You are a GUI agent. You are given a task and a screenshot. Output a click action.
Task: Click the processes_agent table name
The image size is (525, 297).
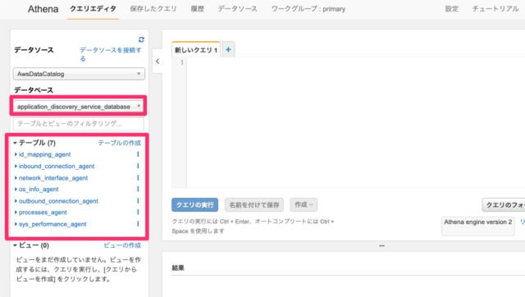click(43, 212)
